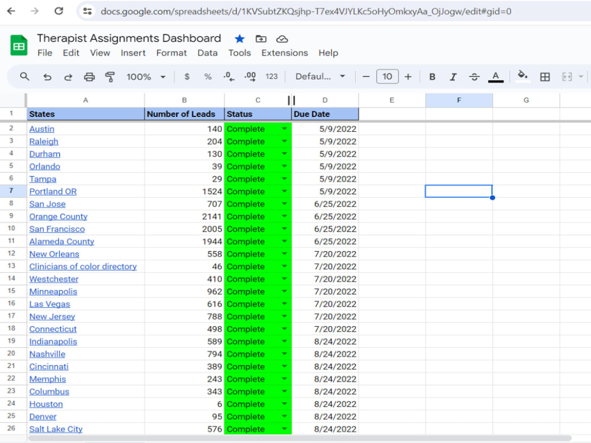Open the fill color picker
The image size is (591, 443).
(523, 76)
